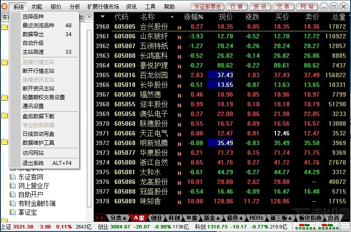Click the red/green tab scroll arrows icon
This screenshot has width=351, height=232.
tap(99, 218)
